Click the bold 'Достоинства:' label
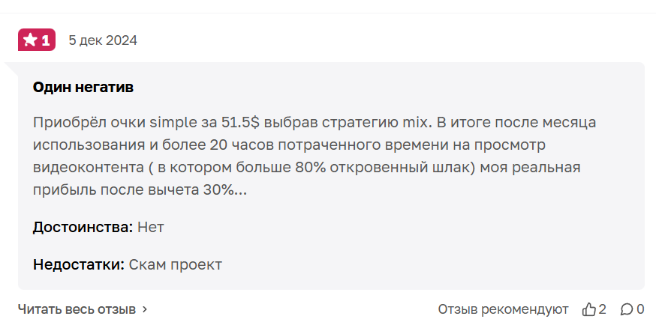656x328 pixels. [x=83, y=228]
